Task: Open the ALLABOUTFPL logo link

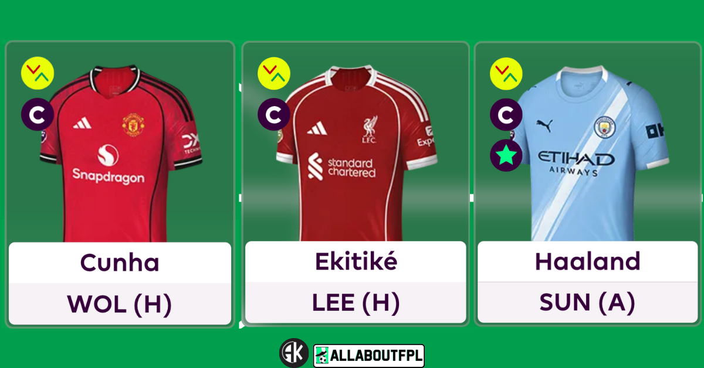Action: [x=369, y=356]
